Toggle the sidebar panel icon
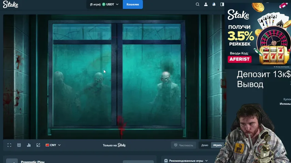Viewport: 291px width, 163px height. [222, 4]
